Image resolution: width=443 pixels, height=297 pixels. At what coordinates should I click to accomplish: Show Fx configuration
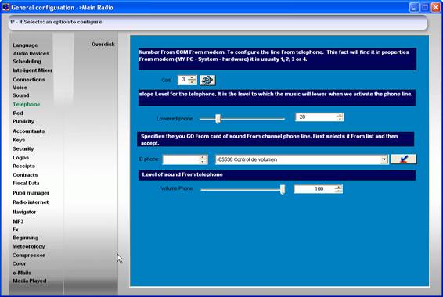click(16, 230)
